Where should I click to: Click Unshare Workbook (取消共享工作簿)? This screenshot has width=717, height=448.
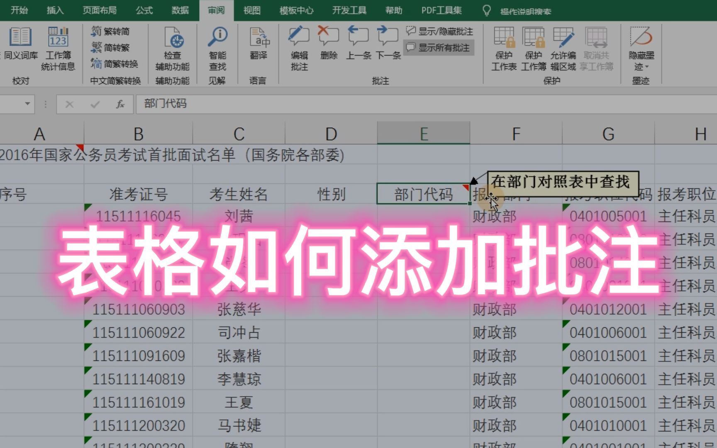(x=596, y=49)
